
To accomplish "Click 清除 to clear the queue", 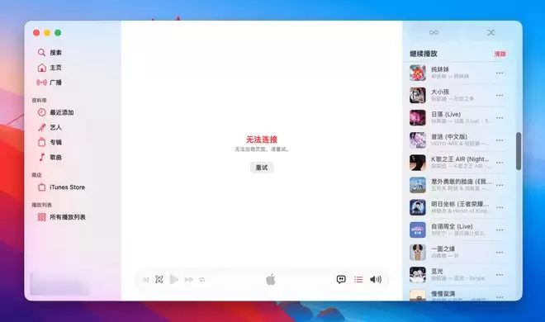I will (500, 54).
